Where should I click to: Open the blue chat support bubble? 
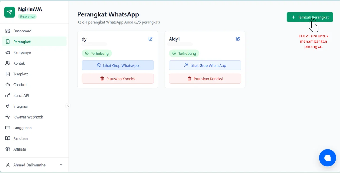[x=327, y=158]
